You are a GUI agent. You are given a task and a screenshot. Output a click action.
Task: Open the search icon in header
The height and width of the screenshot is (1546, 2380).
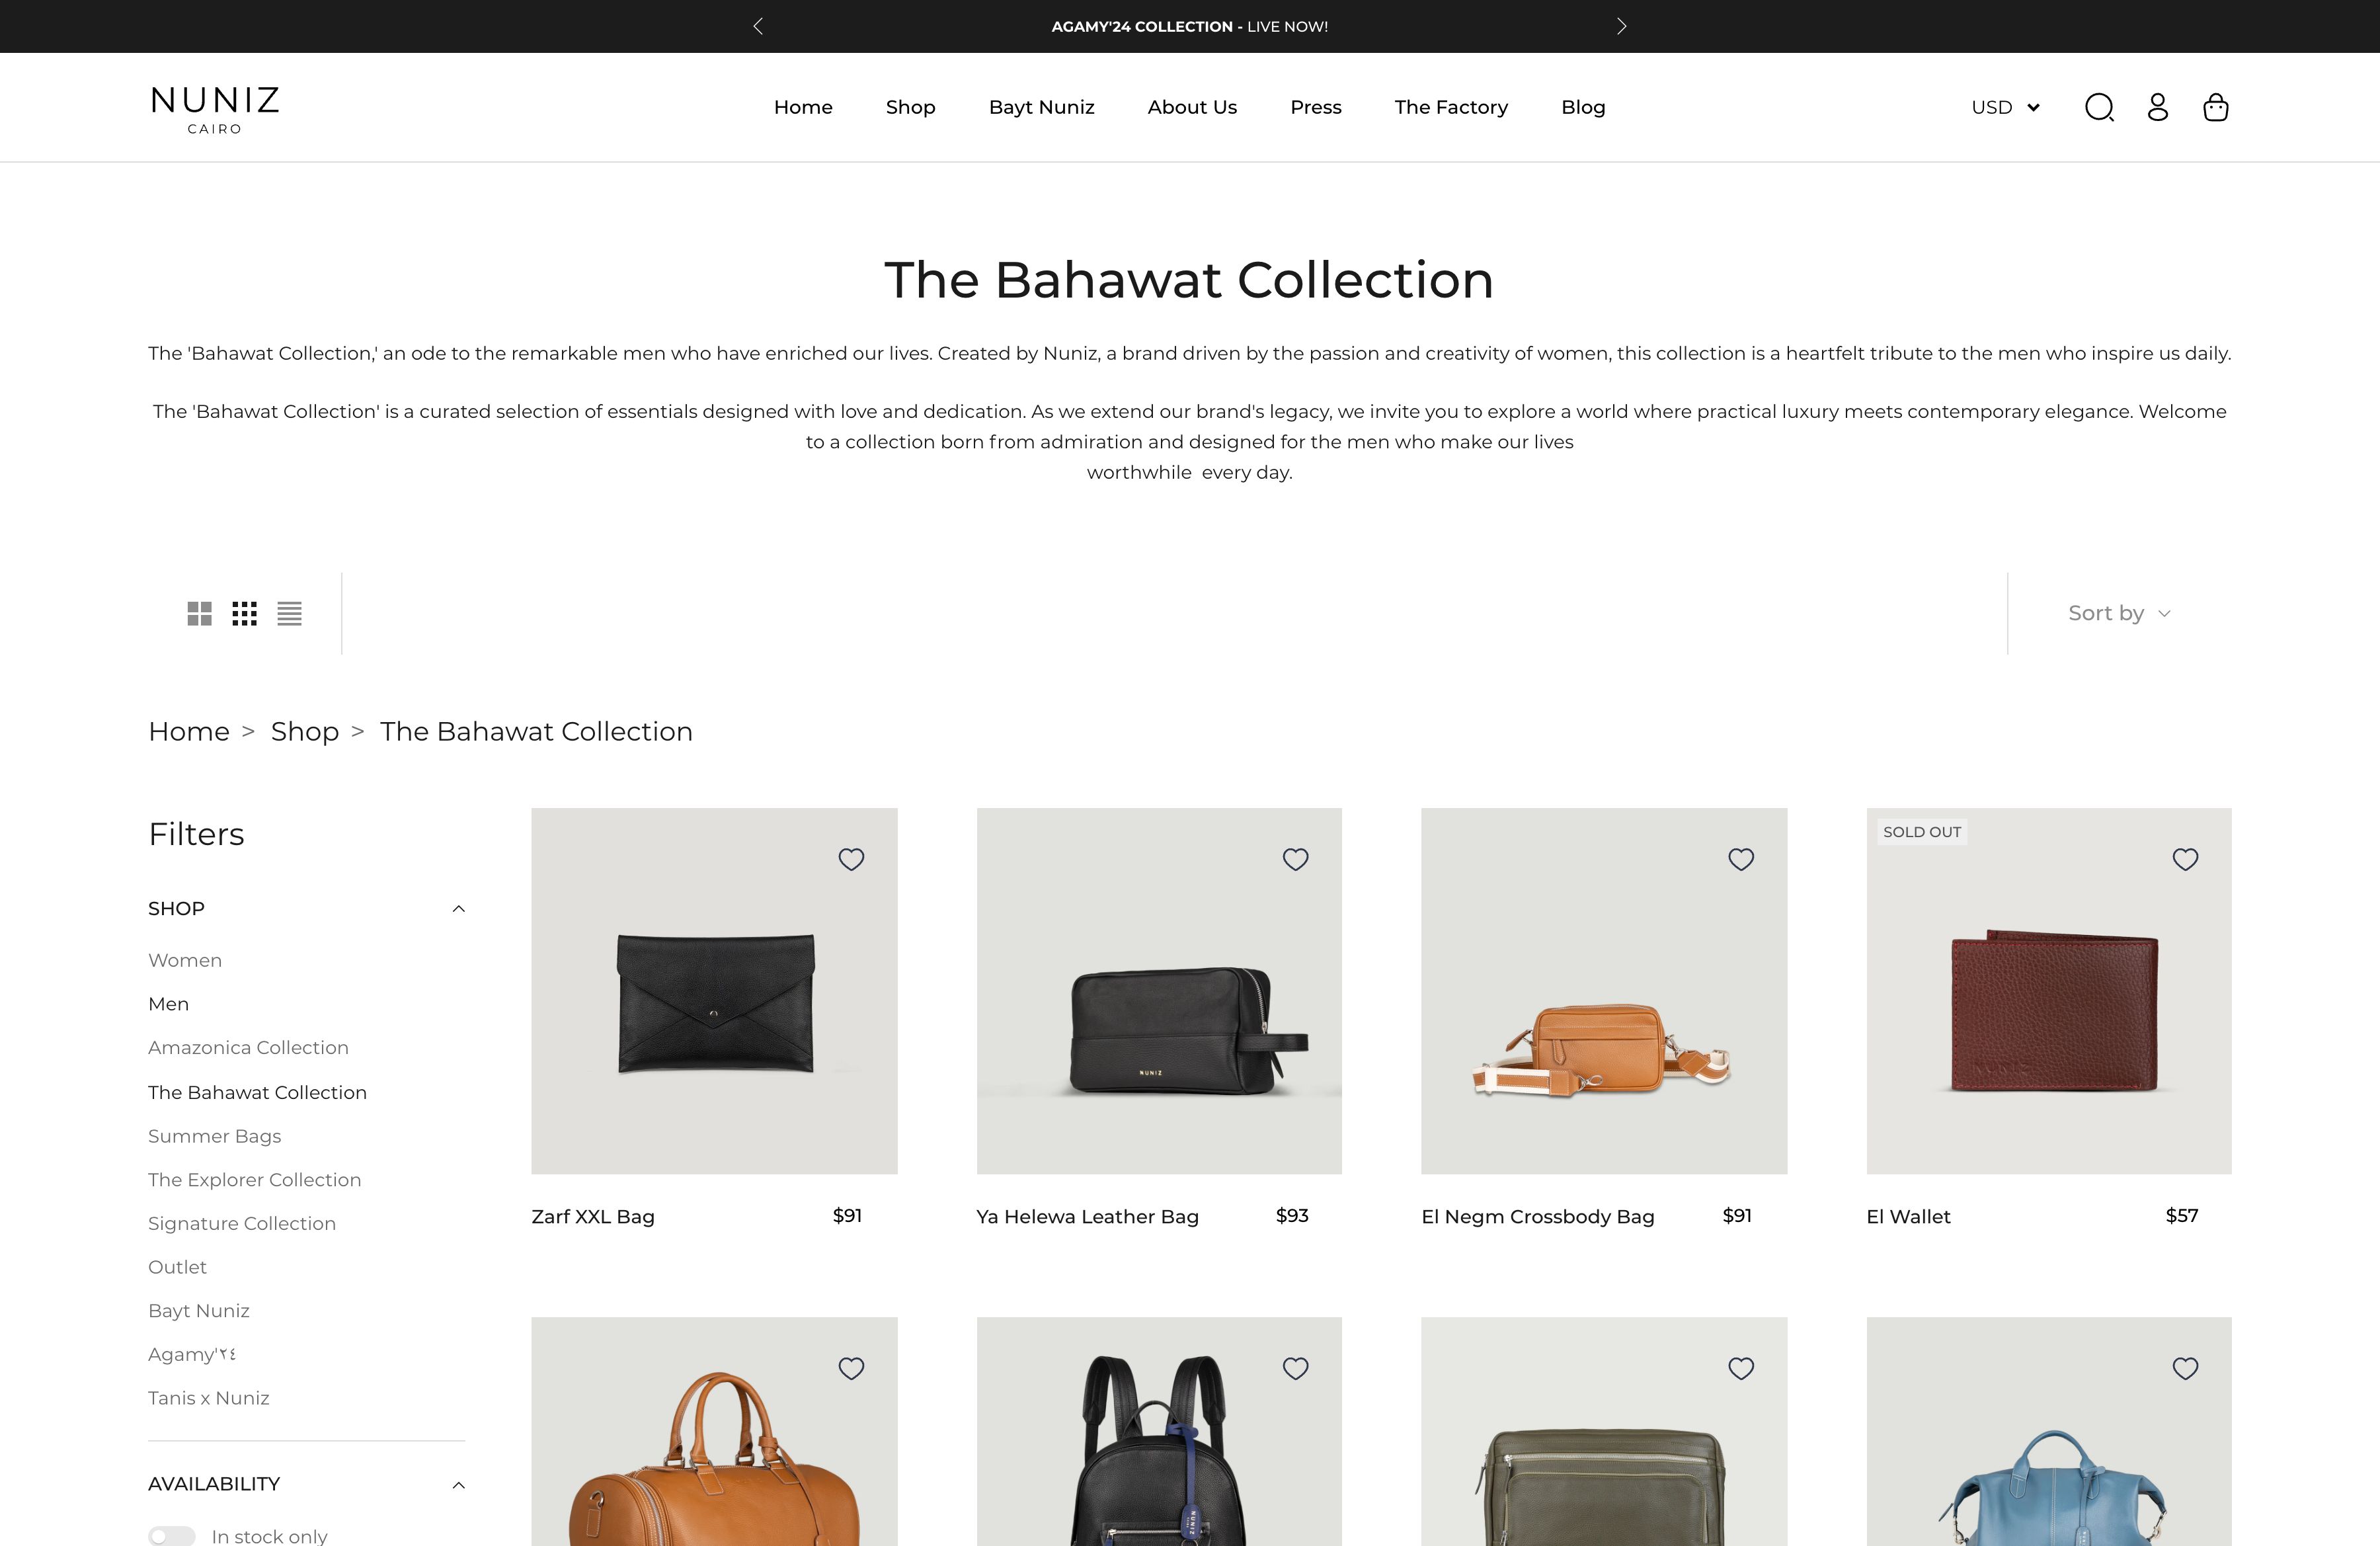(2099, 107)
